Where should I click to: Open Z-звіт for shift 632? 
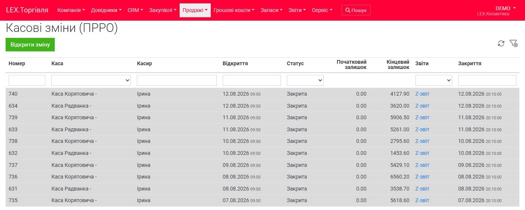click(x=422, y=153)
